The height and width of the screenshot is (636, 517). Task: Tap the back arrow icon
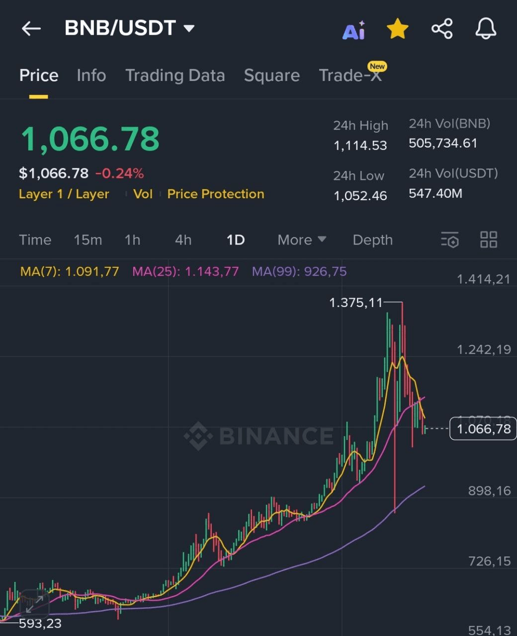pos(31,29)
